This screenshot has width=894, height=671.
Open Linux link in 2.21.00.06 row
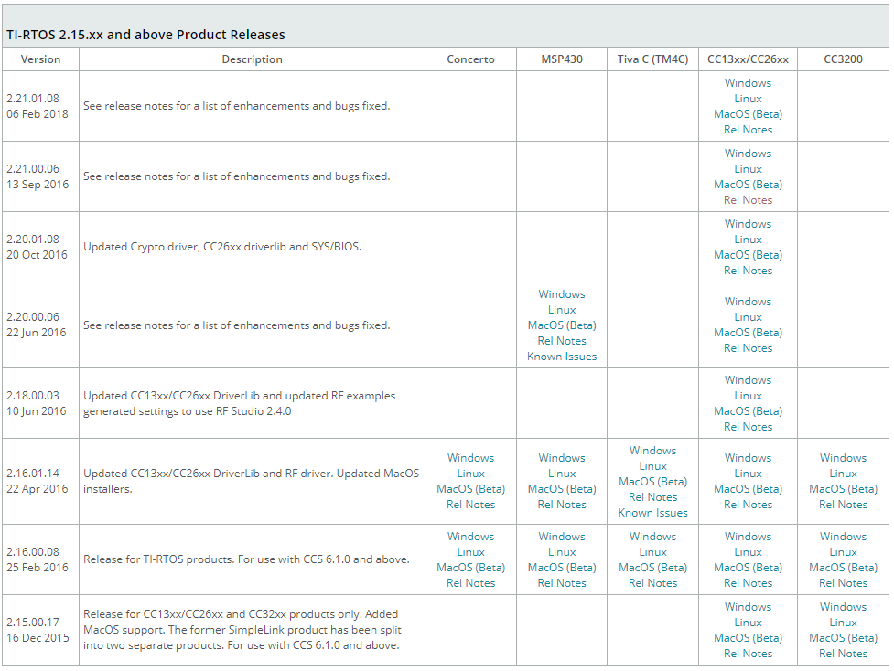[x=748, y=169]
